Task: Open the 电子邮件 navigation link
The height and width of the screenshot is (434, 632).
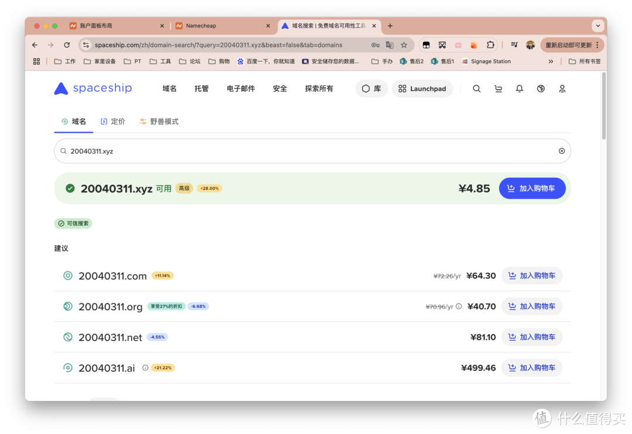Action: [x=240, y=88]
